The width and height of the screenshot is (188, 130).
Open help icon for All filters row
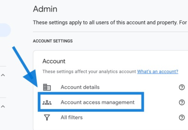(x=182, y=117)
